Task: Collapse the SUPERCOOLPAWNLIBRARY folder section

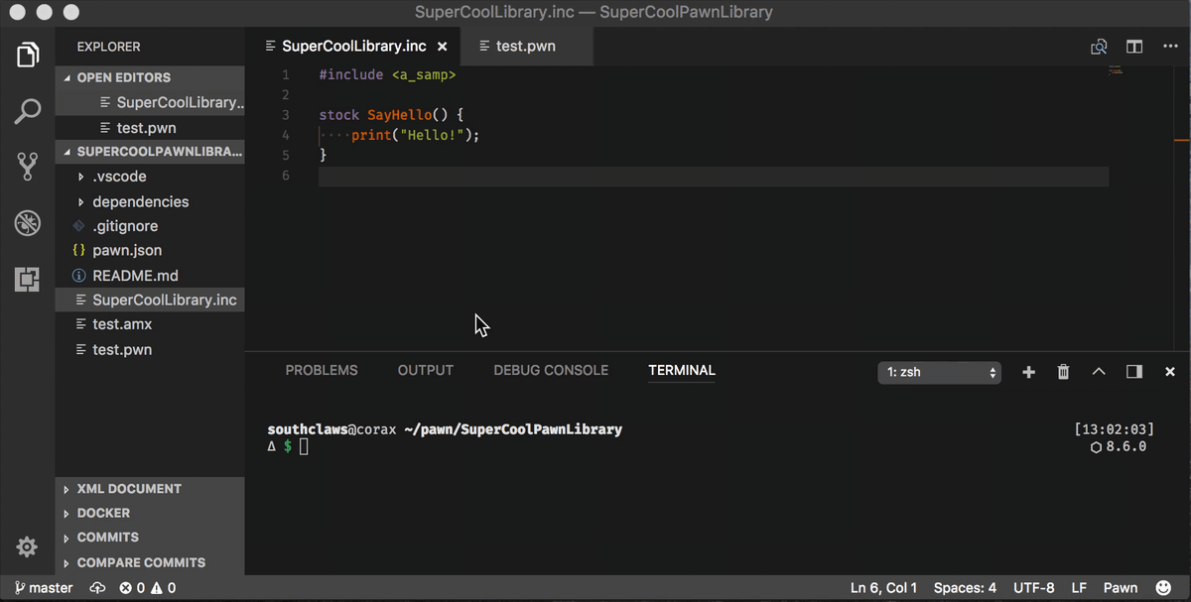Action: tap(150, 152)
